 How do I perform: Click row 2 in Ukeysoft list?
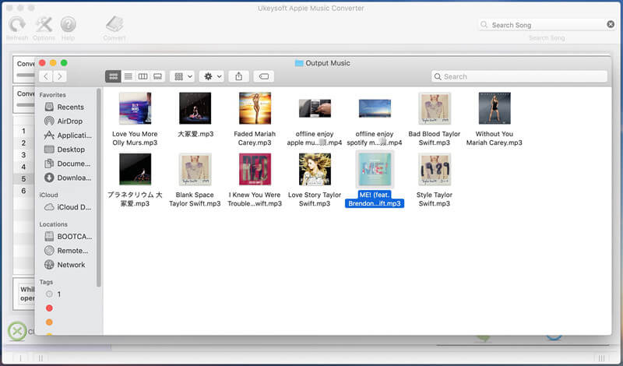click(x=23, y=143)
